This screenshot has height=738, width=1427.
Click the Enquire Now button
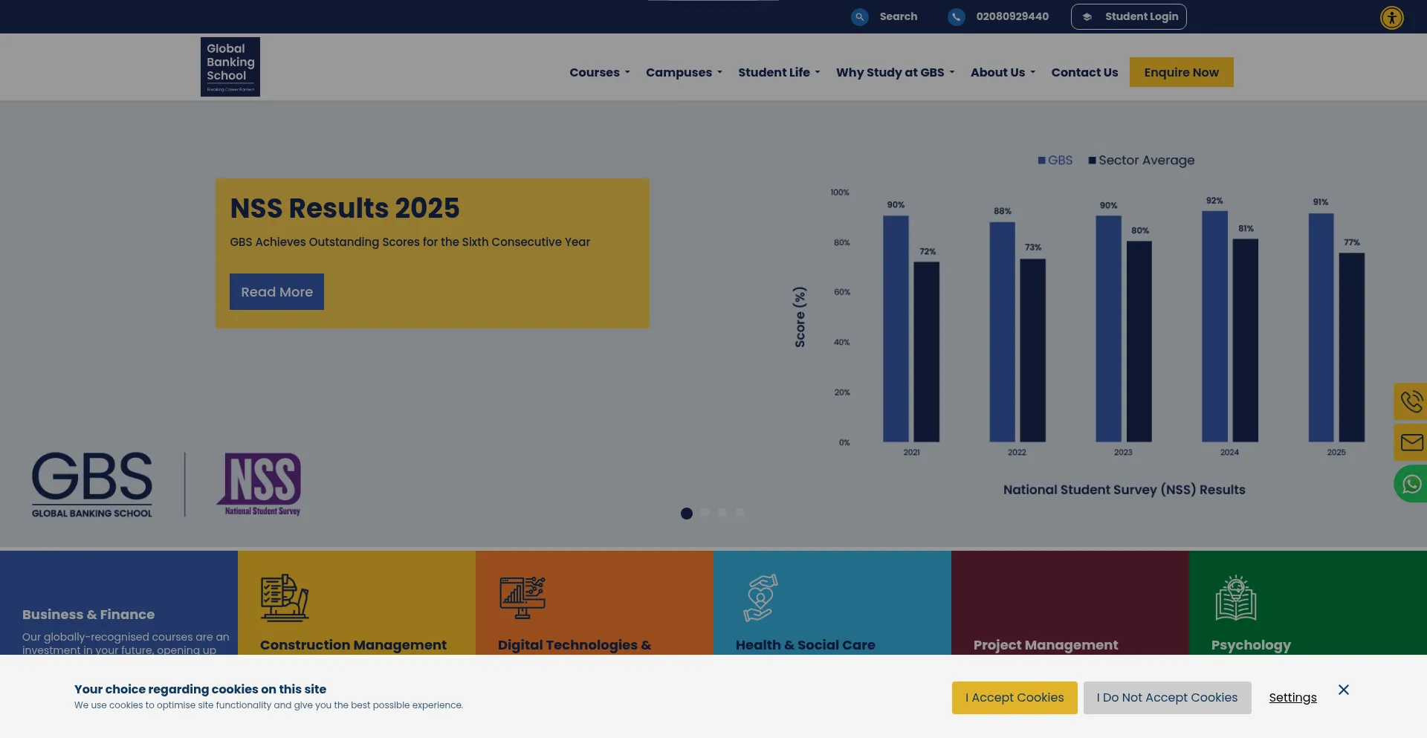pos(1182,72)
